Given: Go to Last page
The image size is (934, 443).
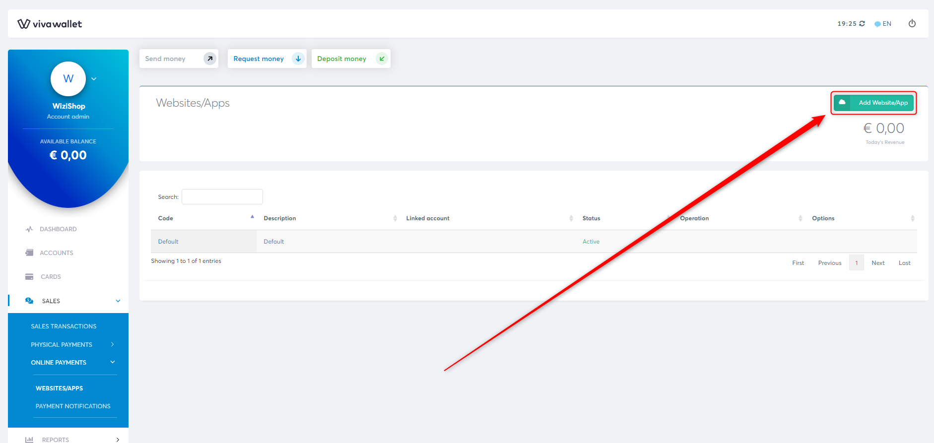Looking at the screenshot, I should [905, 263].
